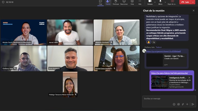Click the meeting timer 02:10:10

pos(10,2)
